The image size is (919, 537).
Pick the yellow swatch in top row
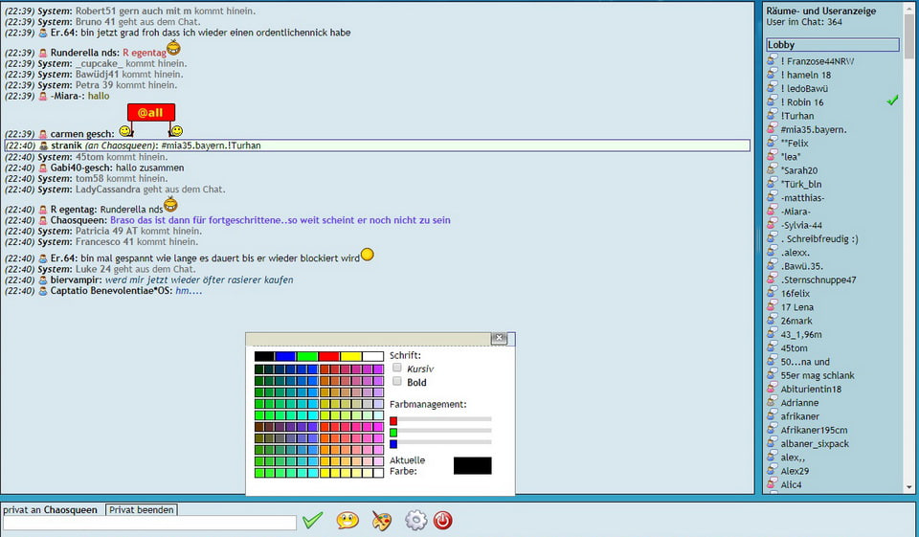[350, 356]
